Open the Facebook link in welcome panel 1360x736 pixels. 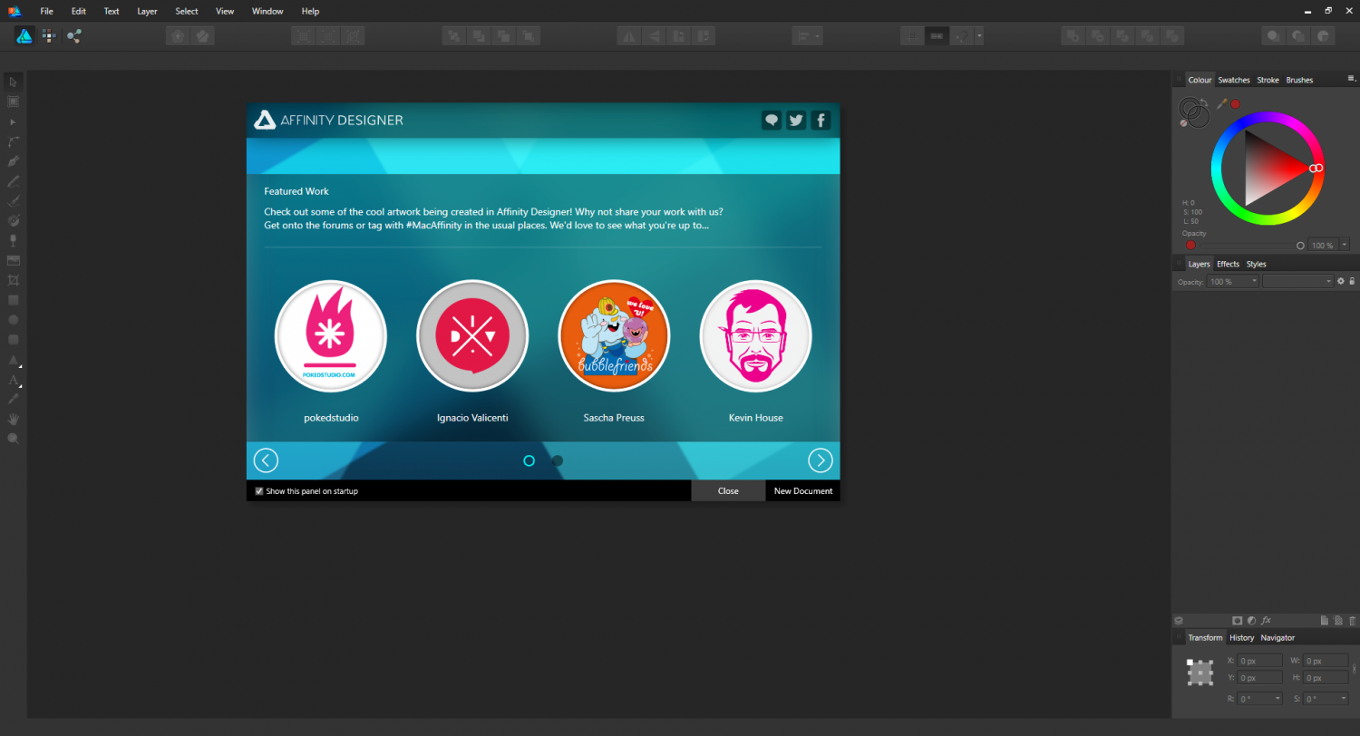(821, 120)
